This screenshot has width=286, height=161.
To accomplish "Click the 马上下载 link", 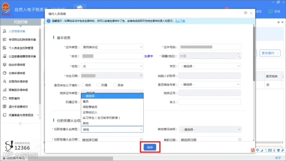I will coord(180,21).
